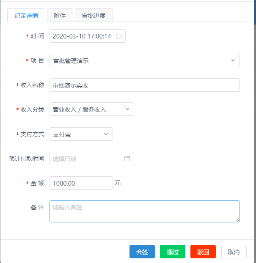Click the 时间 datetime input field
The image size is (256, 263).
[88, 36]
